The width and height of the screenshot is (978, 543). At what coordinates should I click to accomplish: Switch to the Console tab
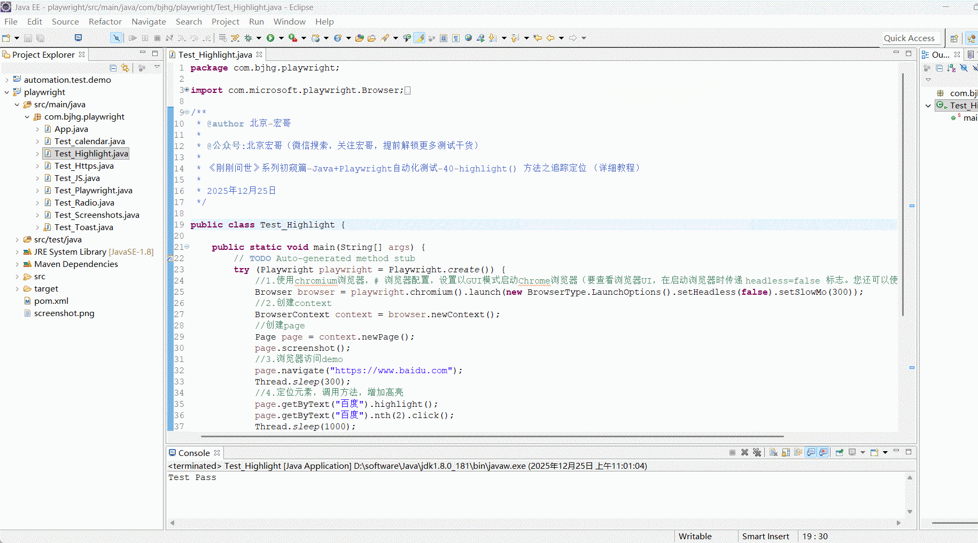[x=194, y=453]
